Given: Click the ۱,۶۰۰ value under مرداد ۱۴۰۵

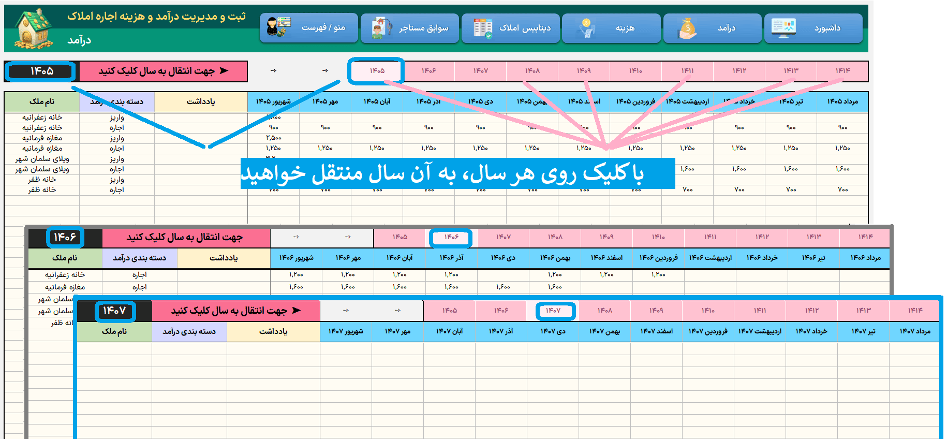Looking at the screenshot, I should tap(842, 169).
